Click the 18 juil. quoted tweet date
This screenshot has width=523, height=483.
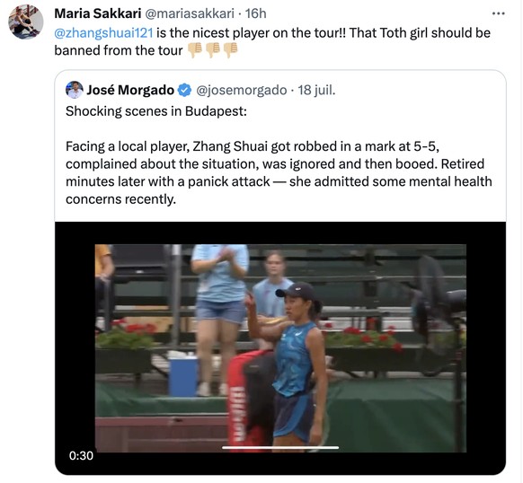click(x=316, y=90)
